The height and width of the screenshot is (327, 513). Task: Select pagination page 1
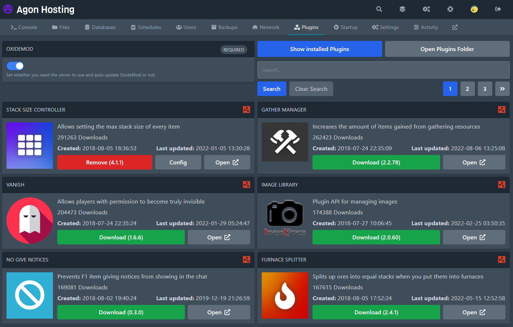pos(450,89)
